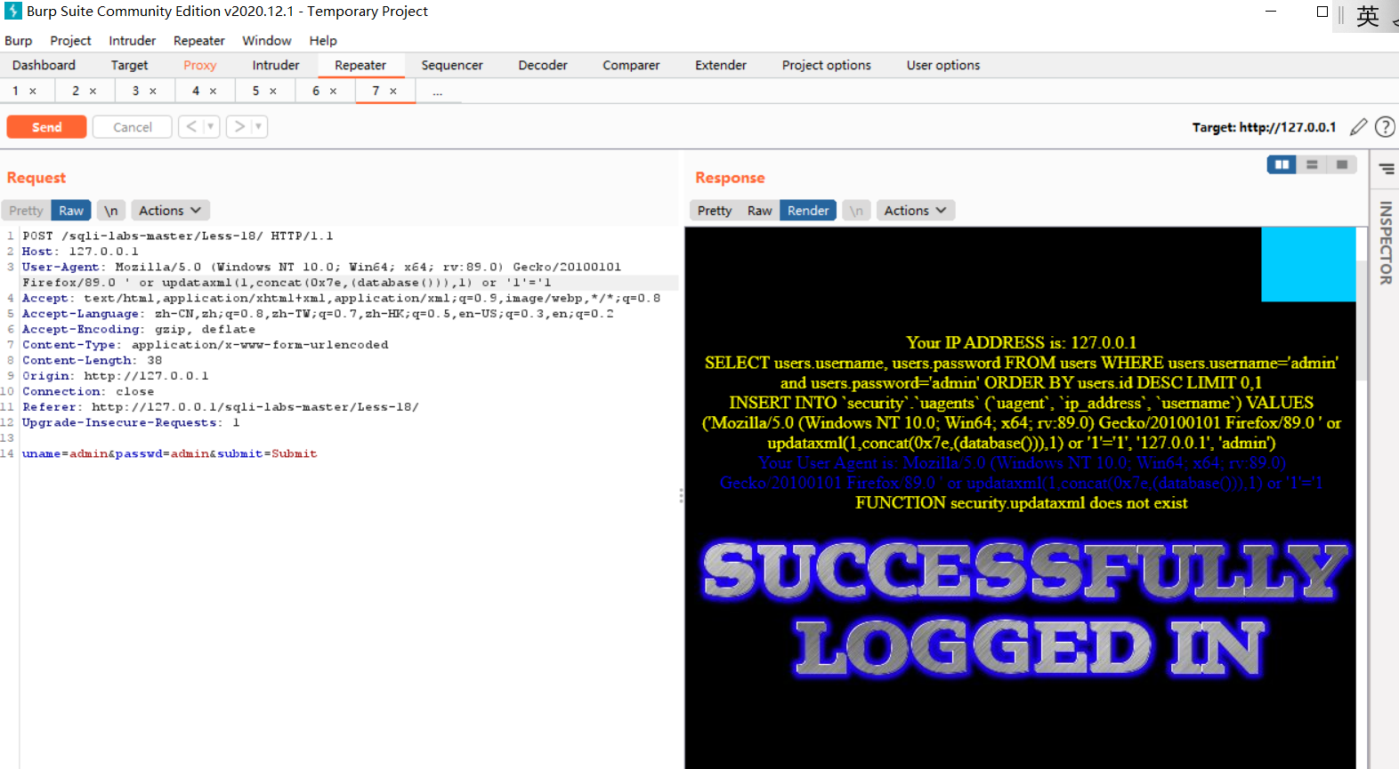Image resolution: width=1399 pixels, height=769 pixels.
Task: Switch to the Proxy tab
Action: pyautogui.click(x=200, y=65)
